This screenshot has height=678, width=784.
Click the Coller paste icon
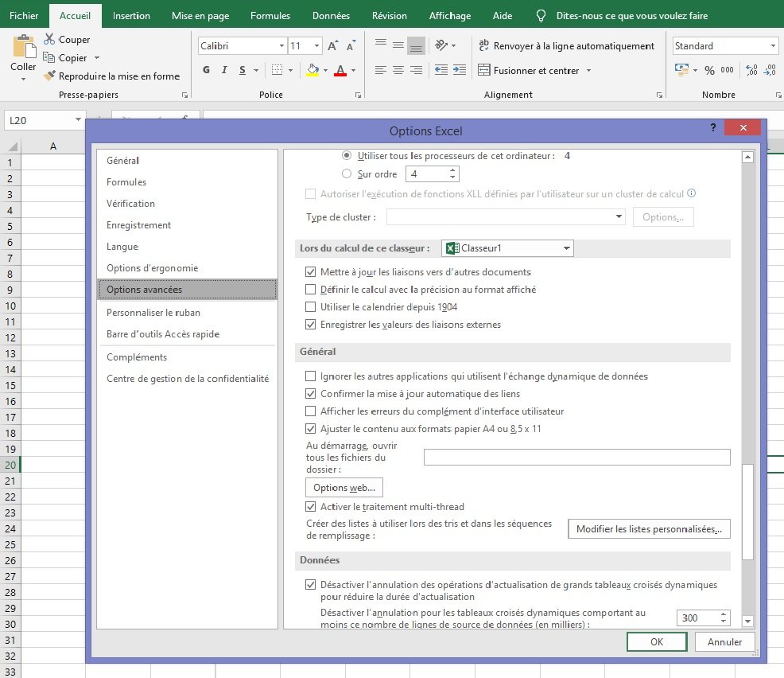point(24,47)
